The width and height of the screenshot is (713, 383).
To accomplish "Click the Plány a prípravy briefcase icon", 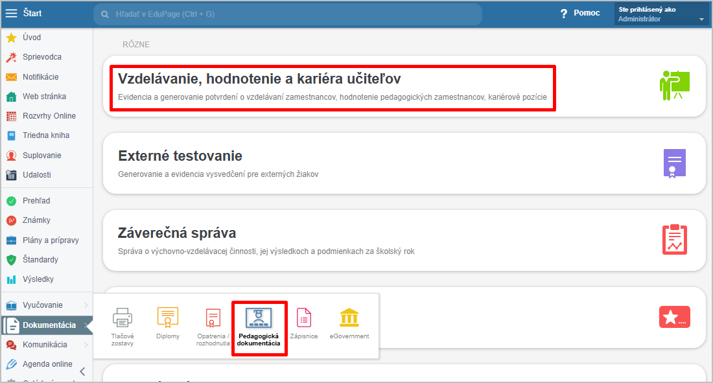I will point(12,240).
